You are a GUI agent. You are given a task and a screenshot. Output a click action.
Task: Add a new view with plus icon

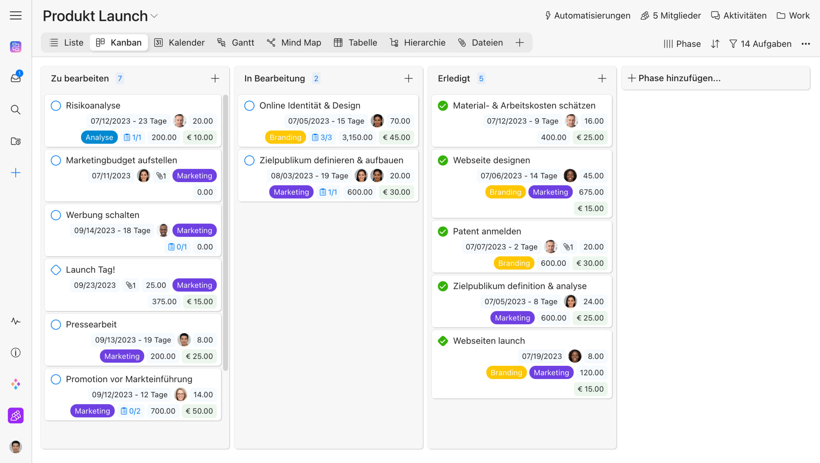[520, 42]
